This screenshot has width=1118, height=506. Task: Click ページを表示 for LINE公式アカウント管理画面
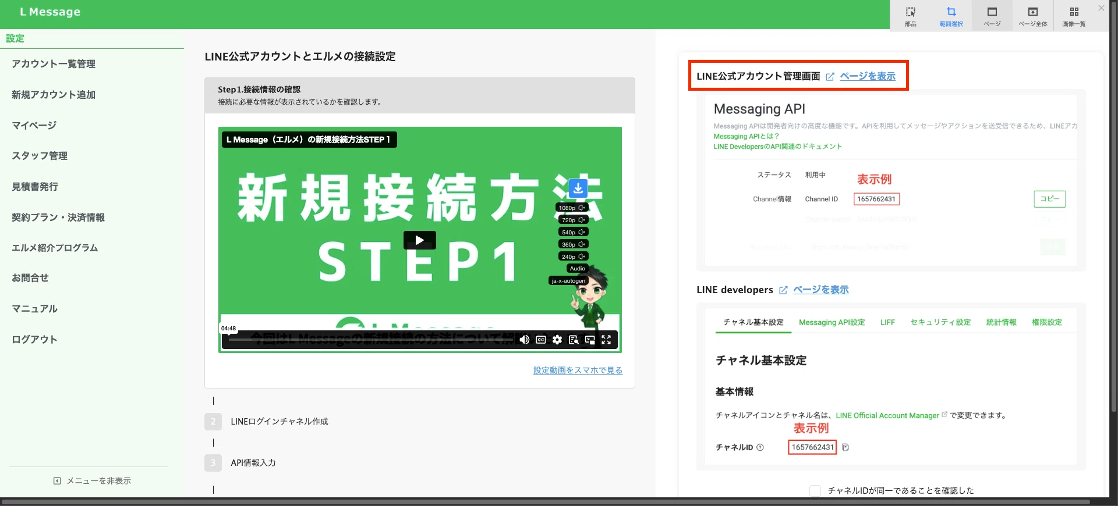[x=868, y=77]
